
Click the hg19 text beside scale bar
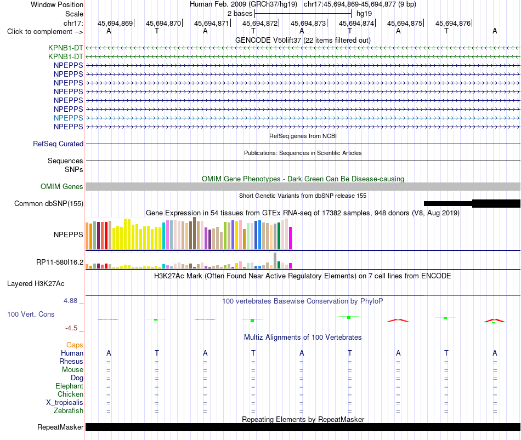pyautogui.click(x=364, y=14)
